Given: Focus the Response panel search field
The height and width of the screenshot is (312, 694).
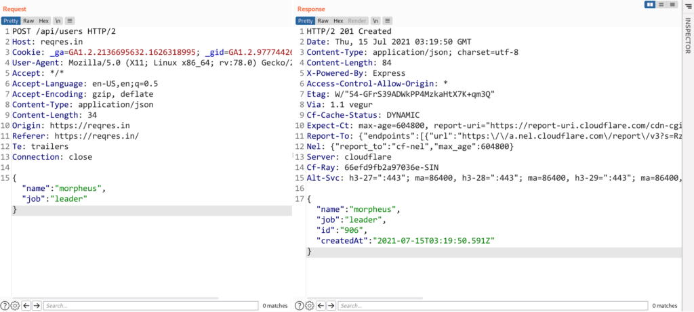Looking at the screenshot, I should click(x=493, y=305).
